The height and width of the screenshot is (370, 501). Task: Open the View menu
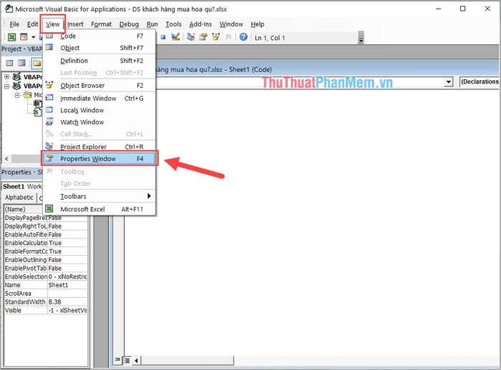click(x=53, y=24)
